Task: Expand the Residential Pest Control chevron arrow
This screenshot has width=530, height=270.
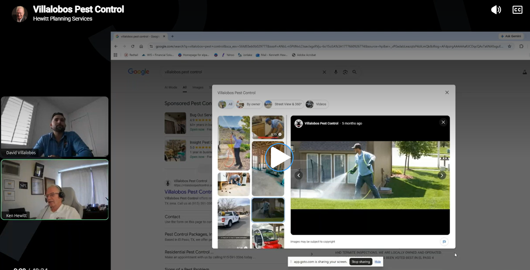Action: pos(312,254)
